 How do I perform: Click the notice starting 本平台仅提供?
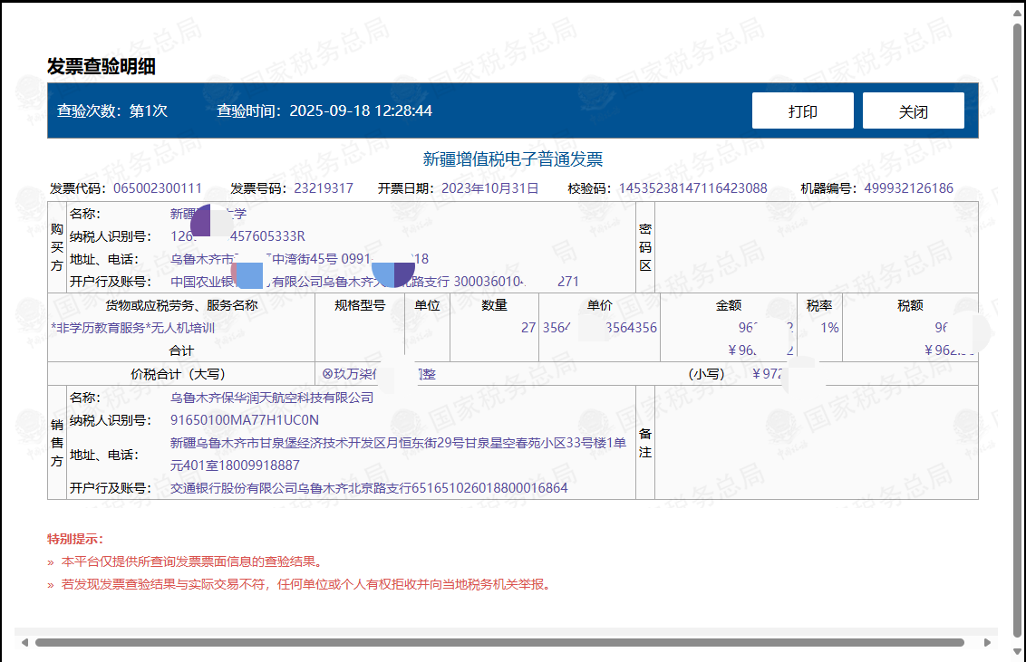192,561
